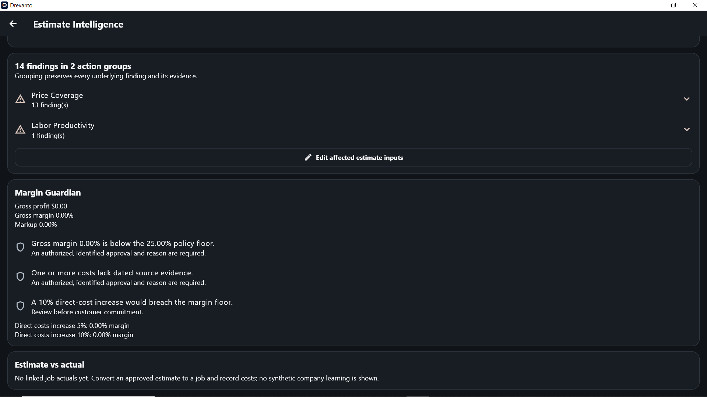Click shield icon beside gross margin policy warning
Image resolution: width=707 pixels, height=397 pixels.
20,247
